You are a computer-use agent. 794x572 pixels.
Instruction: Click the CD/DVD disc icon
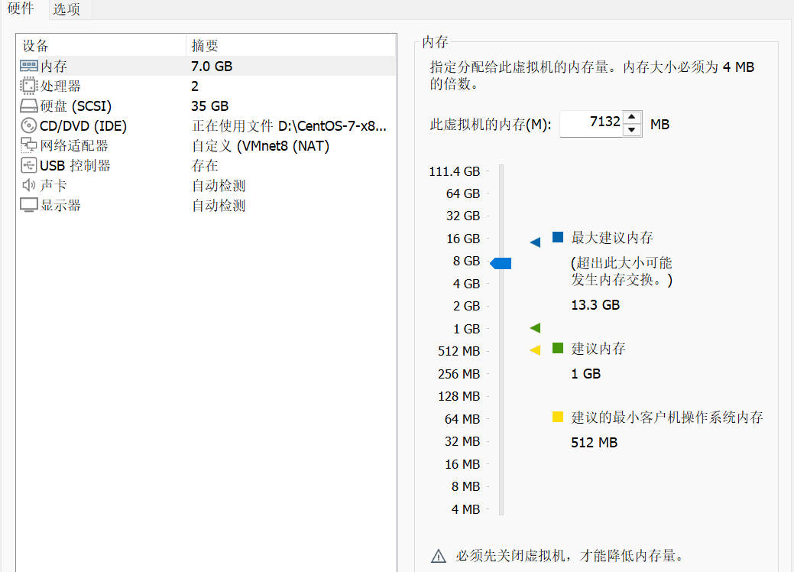coord(29,125)
